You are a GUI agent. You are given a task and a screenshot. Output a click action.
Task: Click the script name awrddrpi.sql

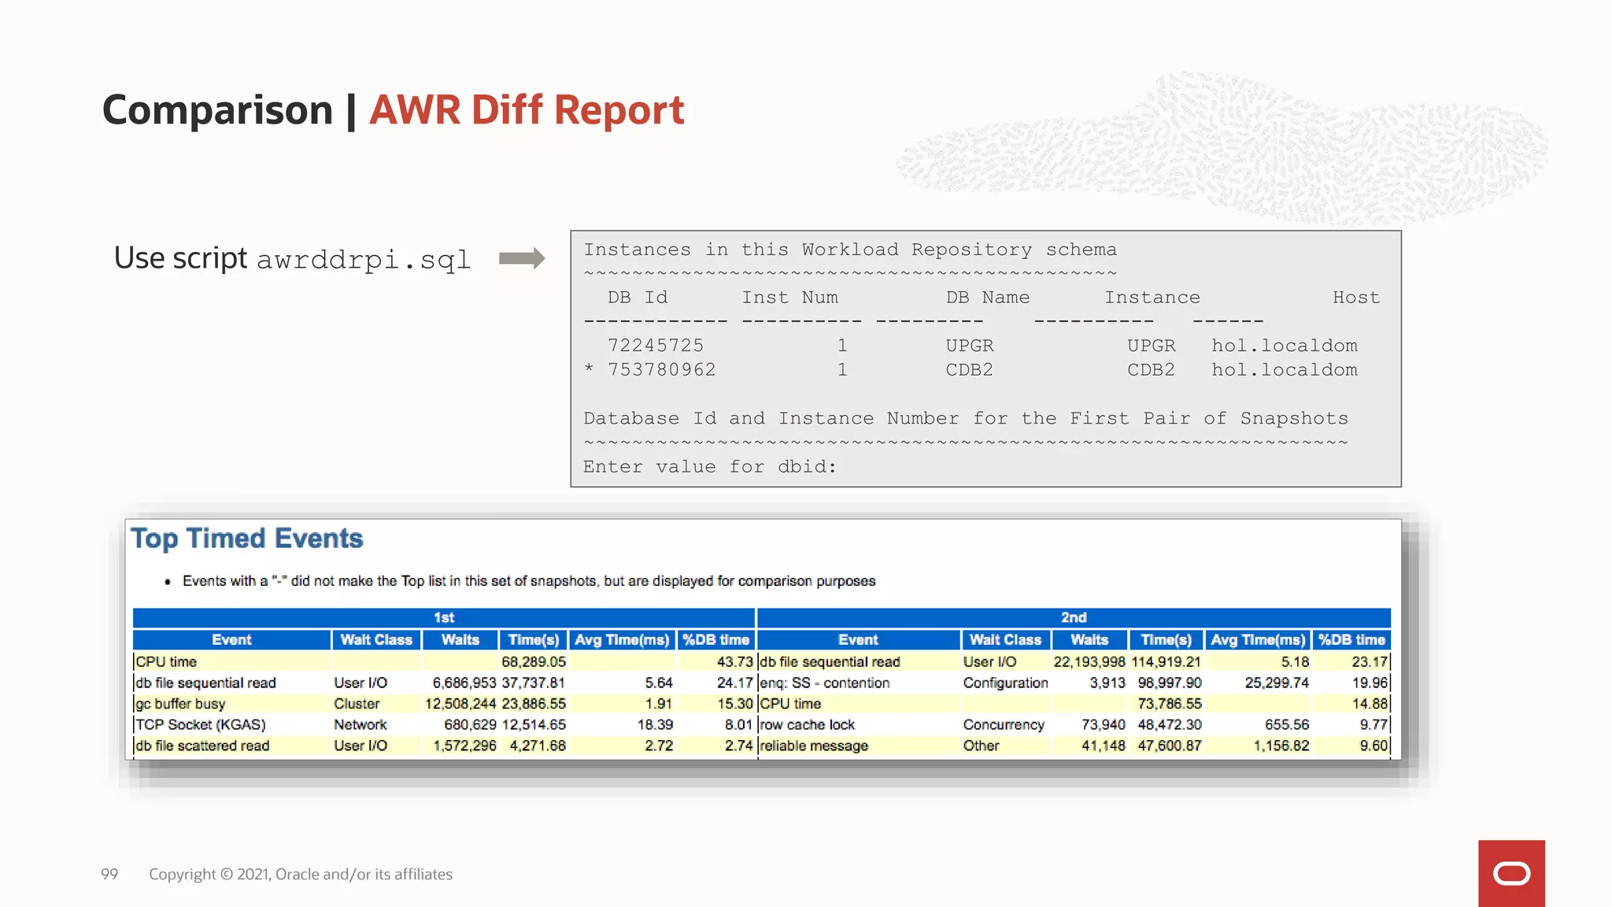point(364,260)
